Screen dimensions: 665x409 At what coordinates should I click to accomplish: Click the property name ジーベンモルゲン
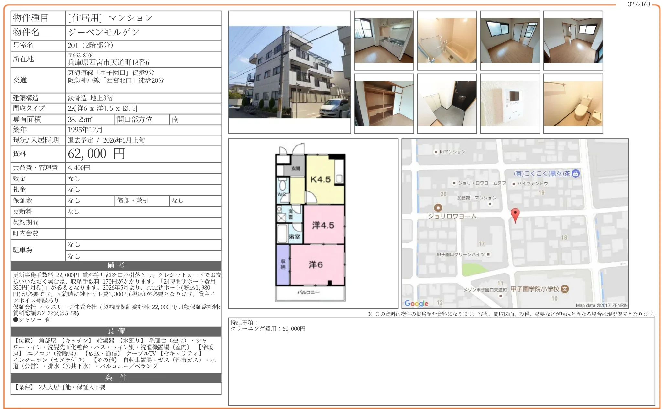click(x=104, y=32)
